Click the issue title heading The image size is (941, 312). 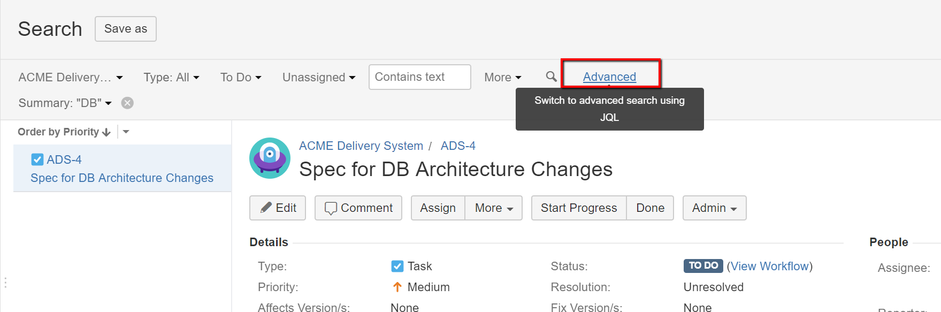pos(456,169)
